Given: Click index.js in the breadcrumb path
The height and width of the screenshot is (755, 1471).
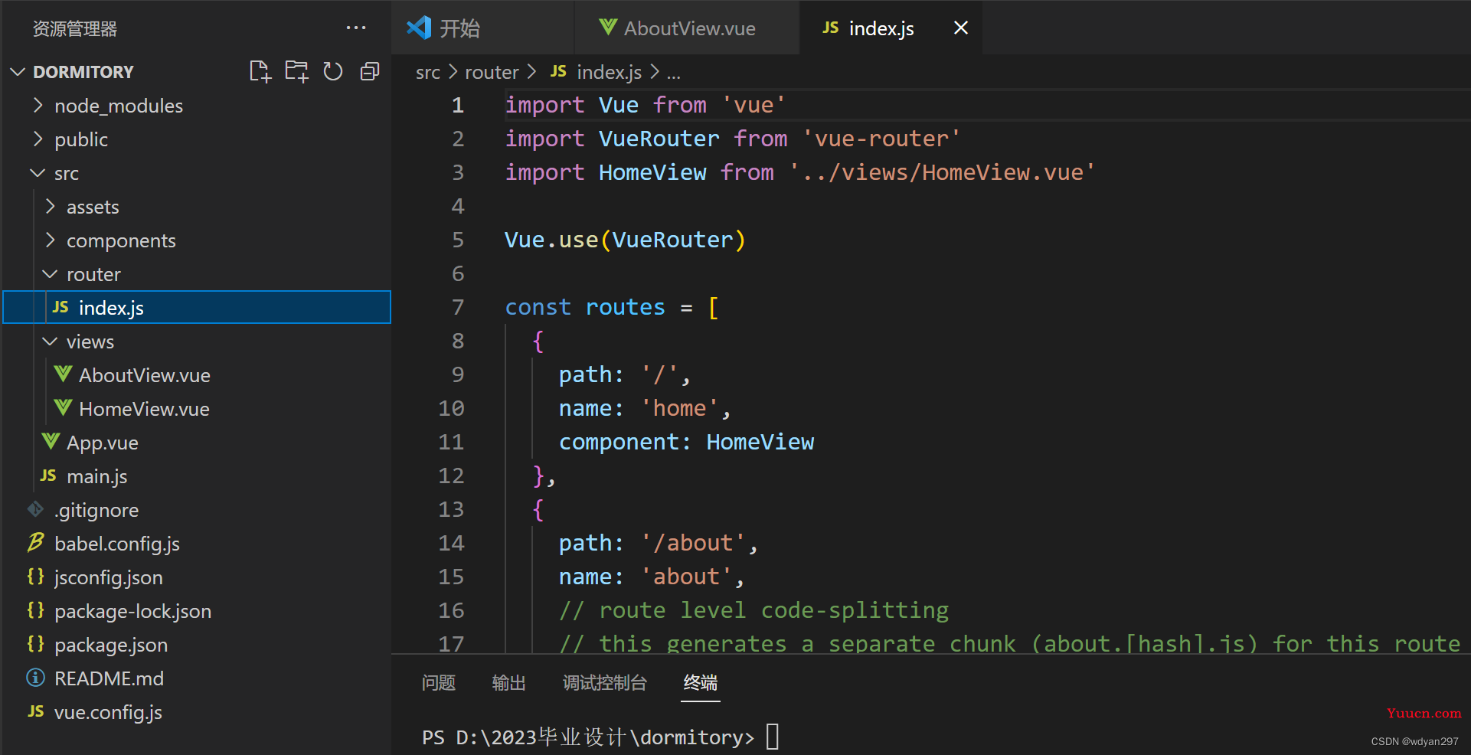Looking at the screenshot, I should [609, 72].
